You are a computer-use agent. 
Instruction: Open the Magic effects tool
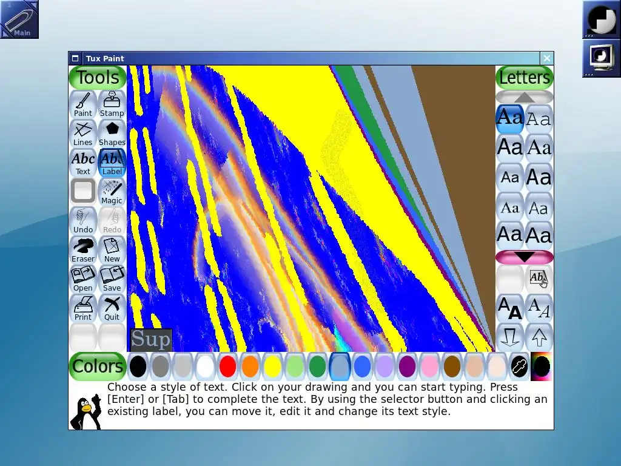point(112,192)
